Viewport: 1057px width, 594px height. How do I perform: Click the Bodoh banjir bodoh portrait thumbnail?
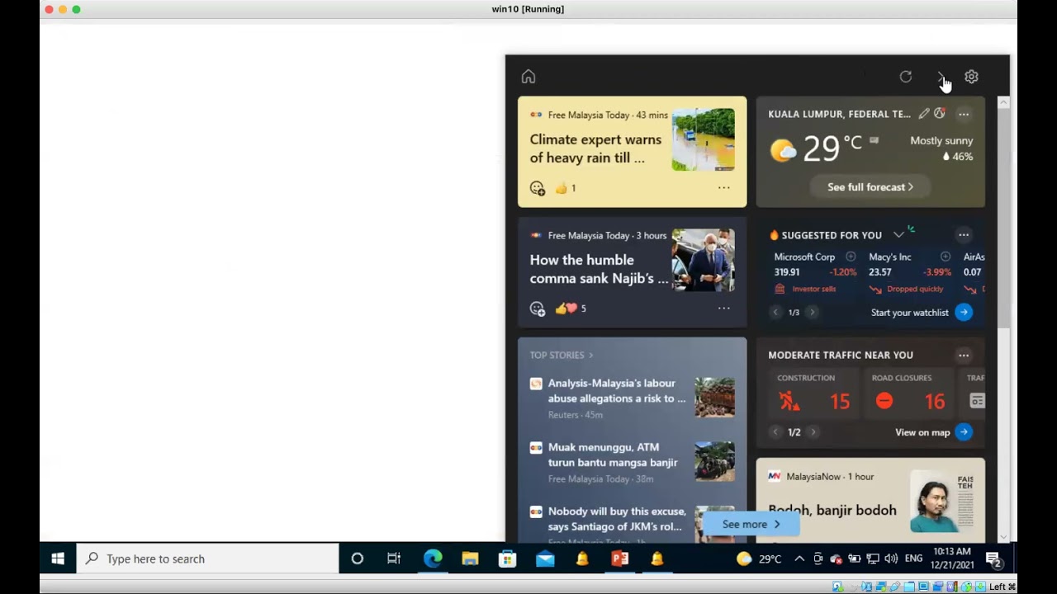(x=942, y=501)
